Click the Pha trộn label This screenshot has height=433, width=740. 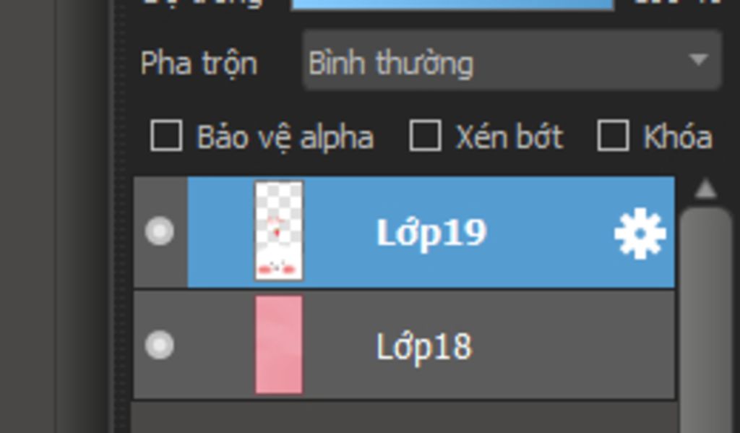point(199,64)
